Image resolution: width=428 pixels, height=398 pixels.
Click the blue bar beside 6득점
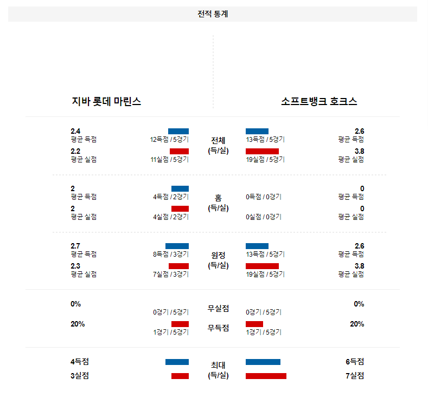[x=263, y=362]
